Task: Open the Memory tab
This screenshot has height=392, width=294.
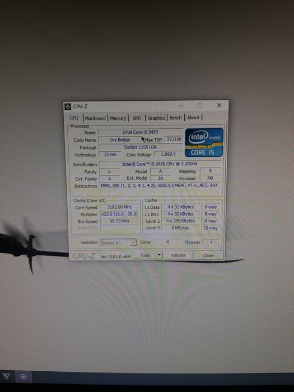Action: (x=118, y=118)
